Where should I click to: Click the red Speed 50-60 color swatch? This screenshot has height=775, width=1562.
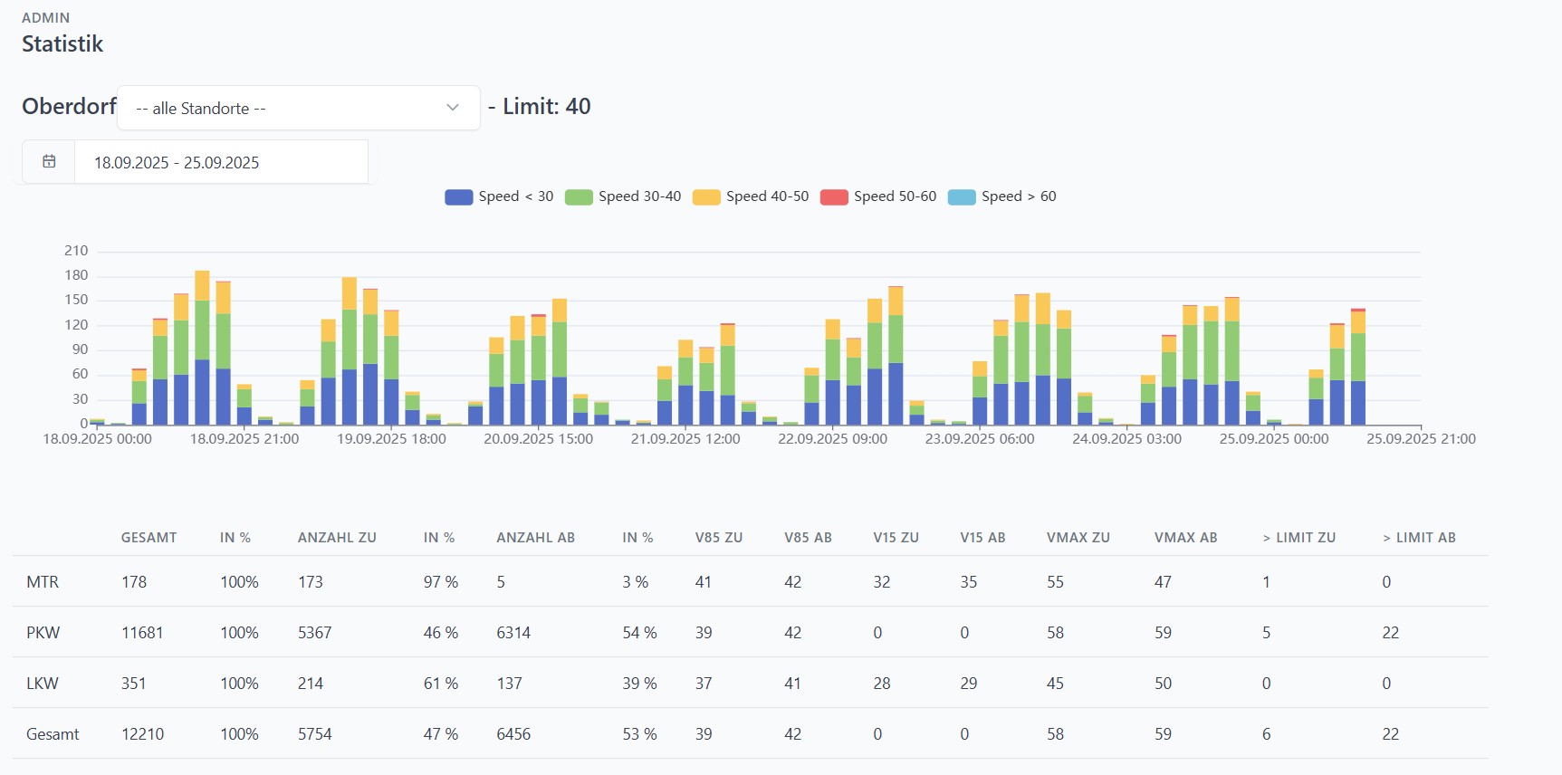(x=833, y=197)
